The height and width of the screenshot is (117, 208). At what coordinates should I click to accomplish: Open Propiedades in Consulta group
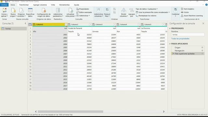click(x=83, y=9)
